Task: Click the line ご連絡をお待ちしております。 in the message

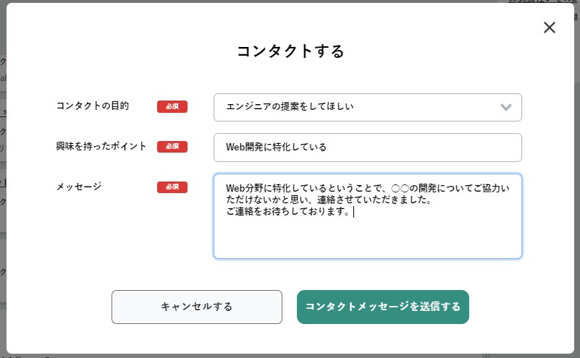Action: coord(287,211)
